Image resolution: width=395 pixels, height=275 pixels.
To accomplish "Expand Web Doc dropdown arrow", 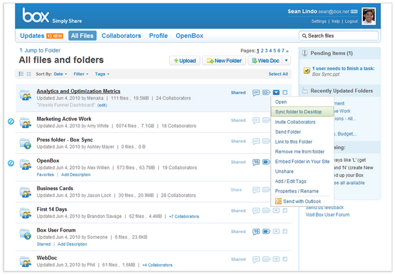I will click(x=286, y=60).
